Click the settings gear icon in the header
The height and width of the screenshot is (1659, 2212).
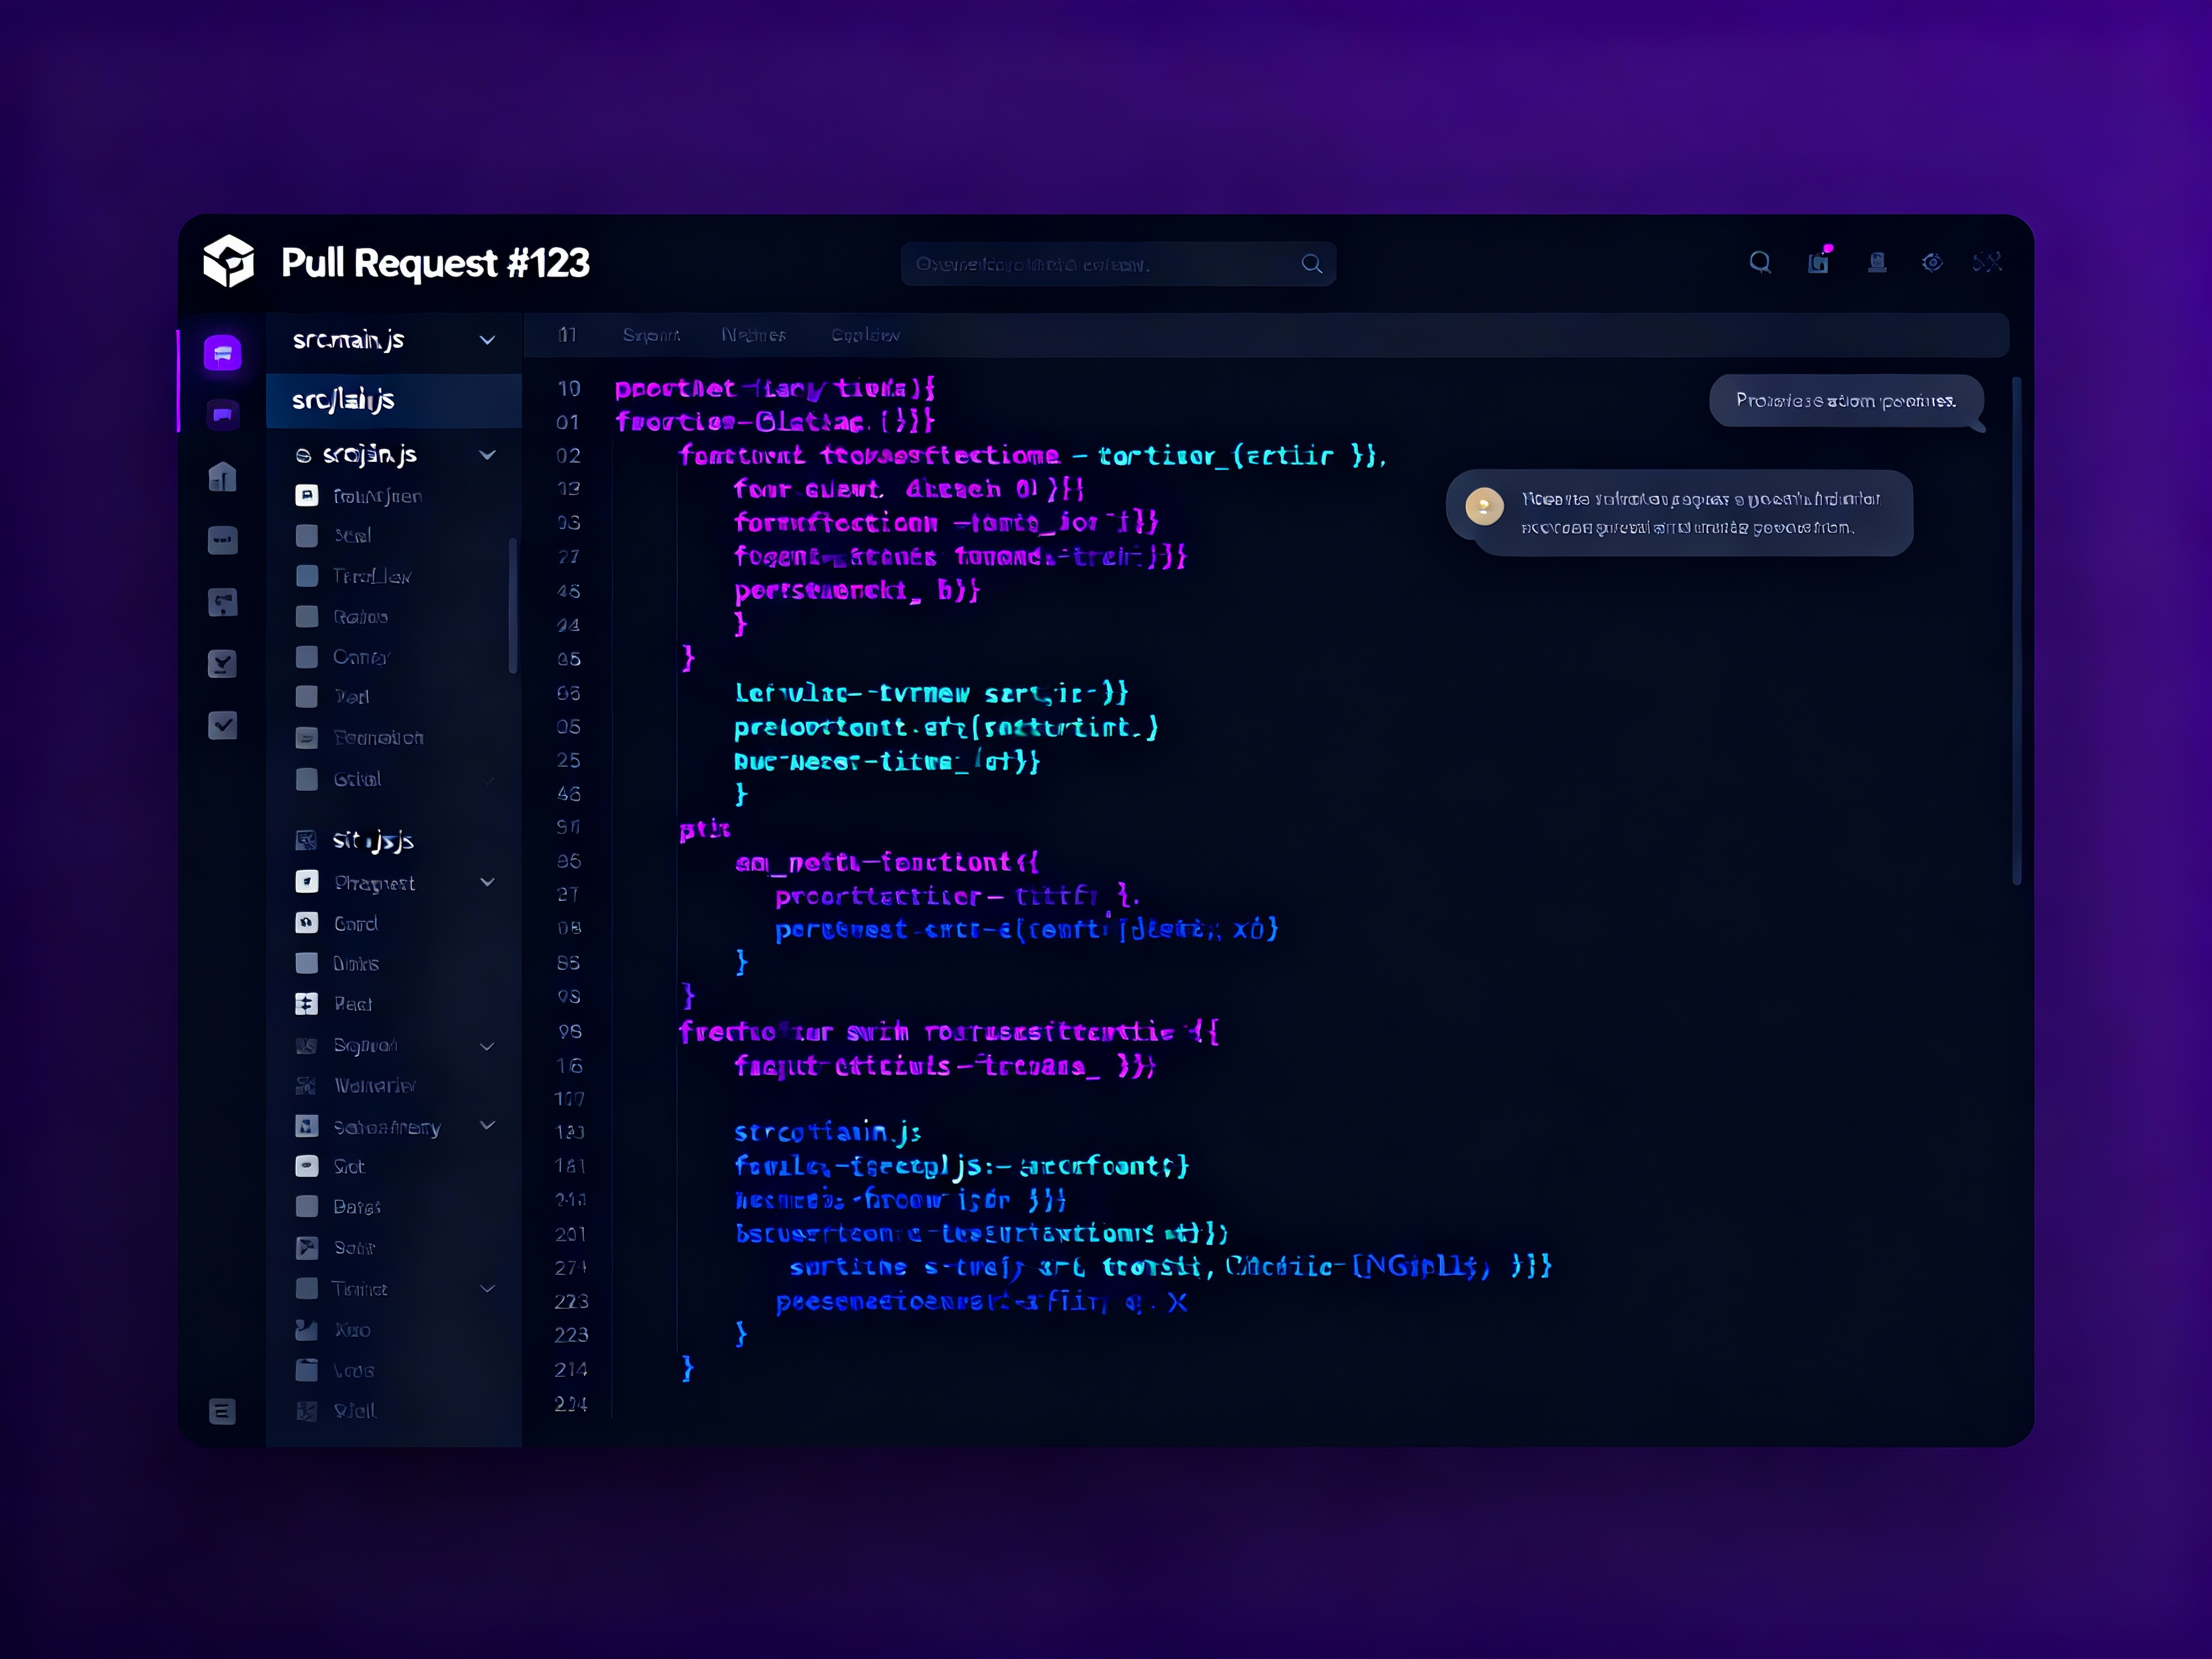point(1932,262)
